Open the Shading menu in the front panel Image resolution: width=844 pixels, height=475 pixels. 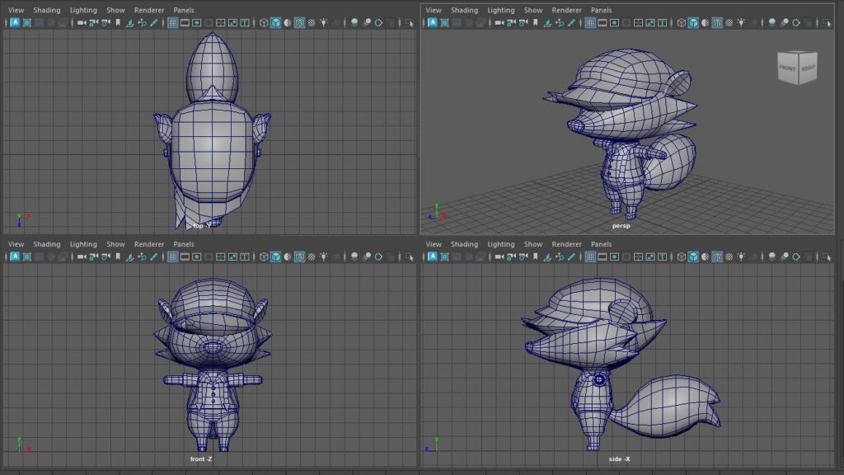coord(47,244)
